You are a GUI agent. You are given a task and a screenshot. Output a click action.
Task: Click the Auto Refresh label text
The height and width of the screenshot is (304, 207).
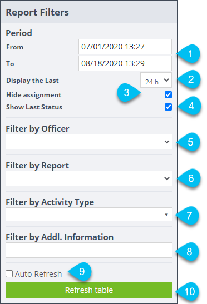[x=38, y=274]
